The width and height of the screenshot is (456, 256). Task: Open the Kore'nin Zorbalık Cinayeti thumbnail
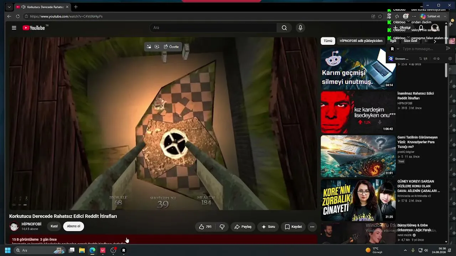pos(358,200)
